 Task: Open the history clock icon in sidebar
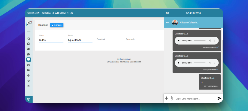coord(28,81)
